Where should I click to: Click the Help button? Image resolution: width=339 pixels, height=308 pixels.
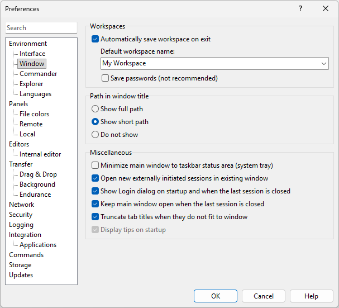click(x=311, y=296)
